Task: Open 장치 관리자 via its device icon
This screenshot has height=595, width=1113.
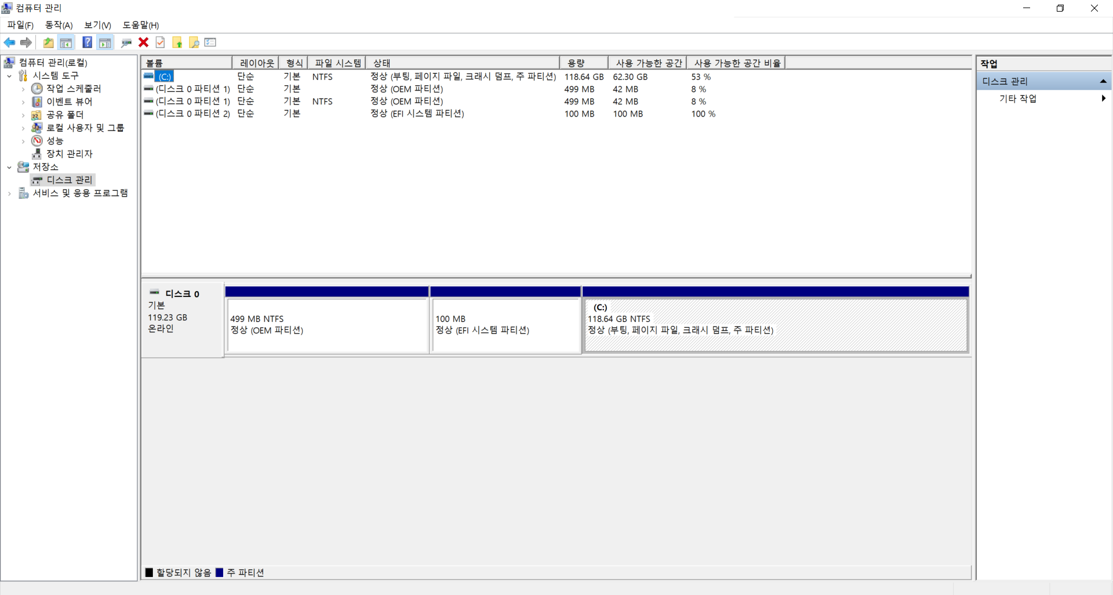Action: click(x=37, y=154)
